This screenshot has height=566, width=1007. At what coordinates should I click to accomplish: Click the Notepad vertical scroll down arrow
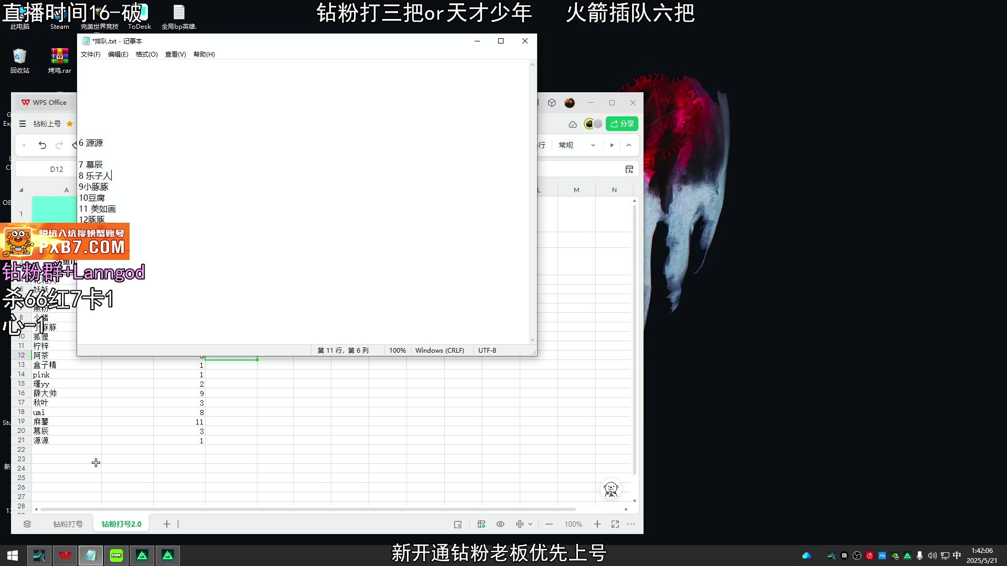(532, 340)
